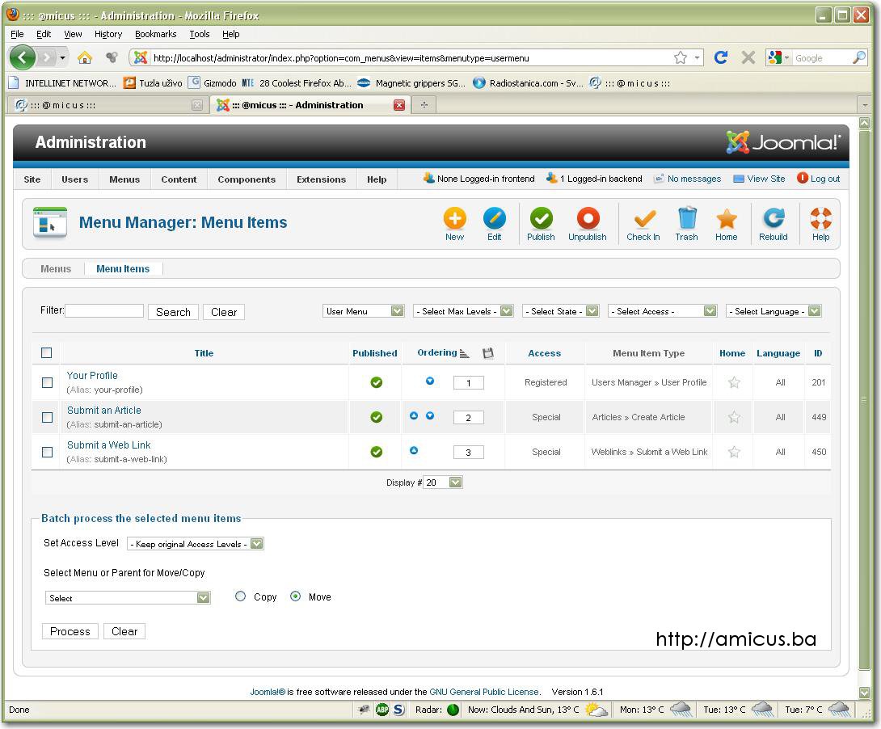Viewport: 881px width, 729px height.
Task: Set Your Profile as home via star
Action: (x=734, y=382)
